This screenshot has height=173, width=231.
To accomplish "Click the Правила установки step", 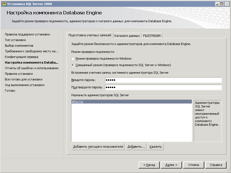I will point(19,74).
